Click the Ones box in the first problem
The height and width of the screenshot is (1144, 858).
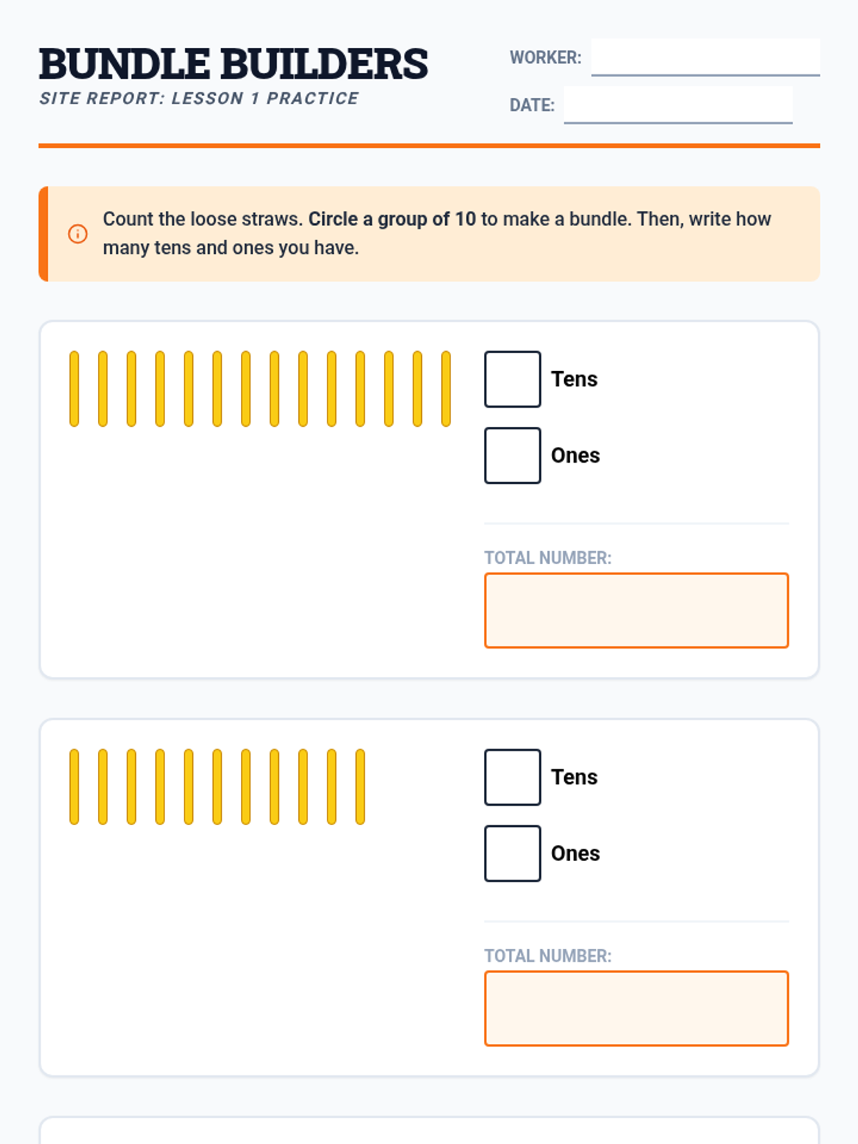[513, 455]
